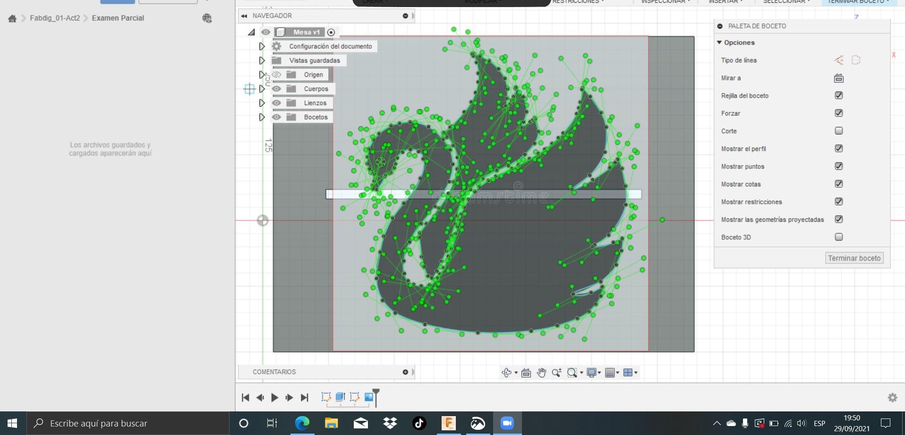
Task: Select the Orbit tool in the navigation bar
Action: point(506,373)
